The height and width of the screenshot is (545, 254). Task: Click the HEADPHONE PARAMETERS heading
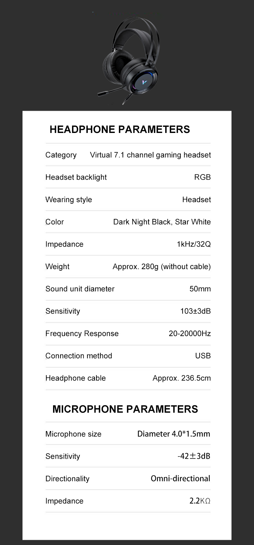coord(120,129)
